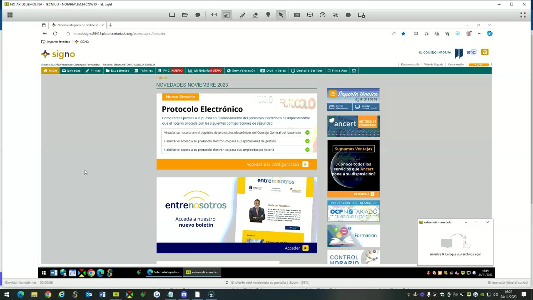This screenshot has height=300, width=533.
Task: Open the SIGNO bookmark in favorites bar
Action: (82, 42)
